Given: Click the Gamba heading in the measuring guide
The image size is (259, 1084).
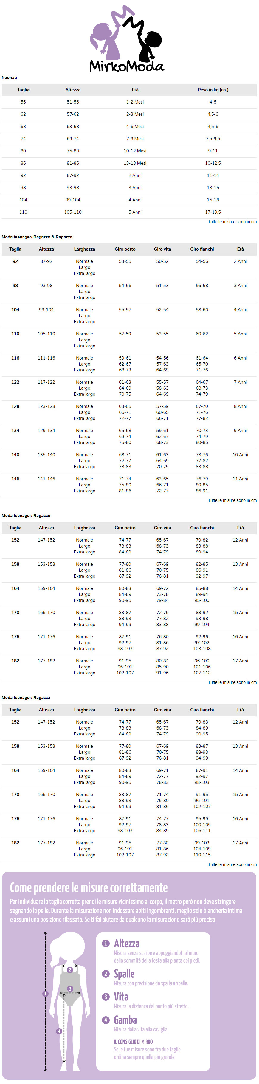Looking at the screenshot, I should (125, 1020).
